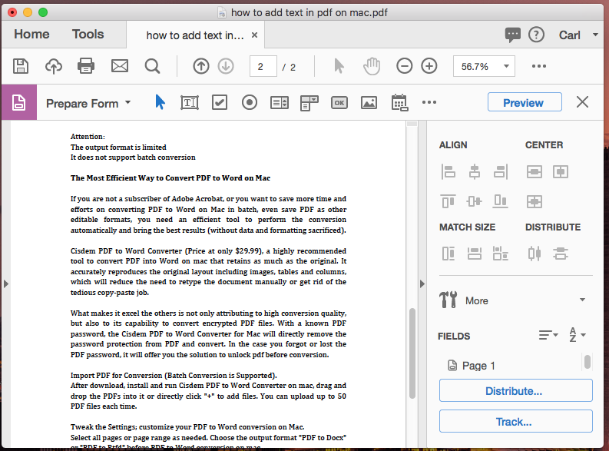Select the 'how to add text in...' document tab
Screen dimensions: 609x451
195,35
